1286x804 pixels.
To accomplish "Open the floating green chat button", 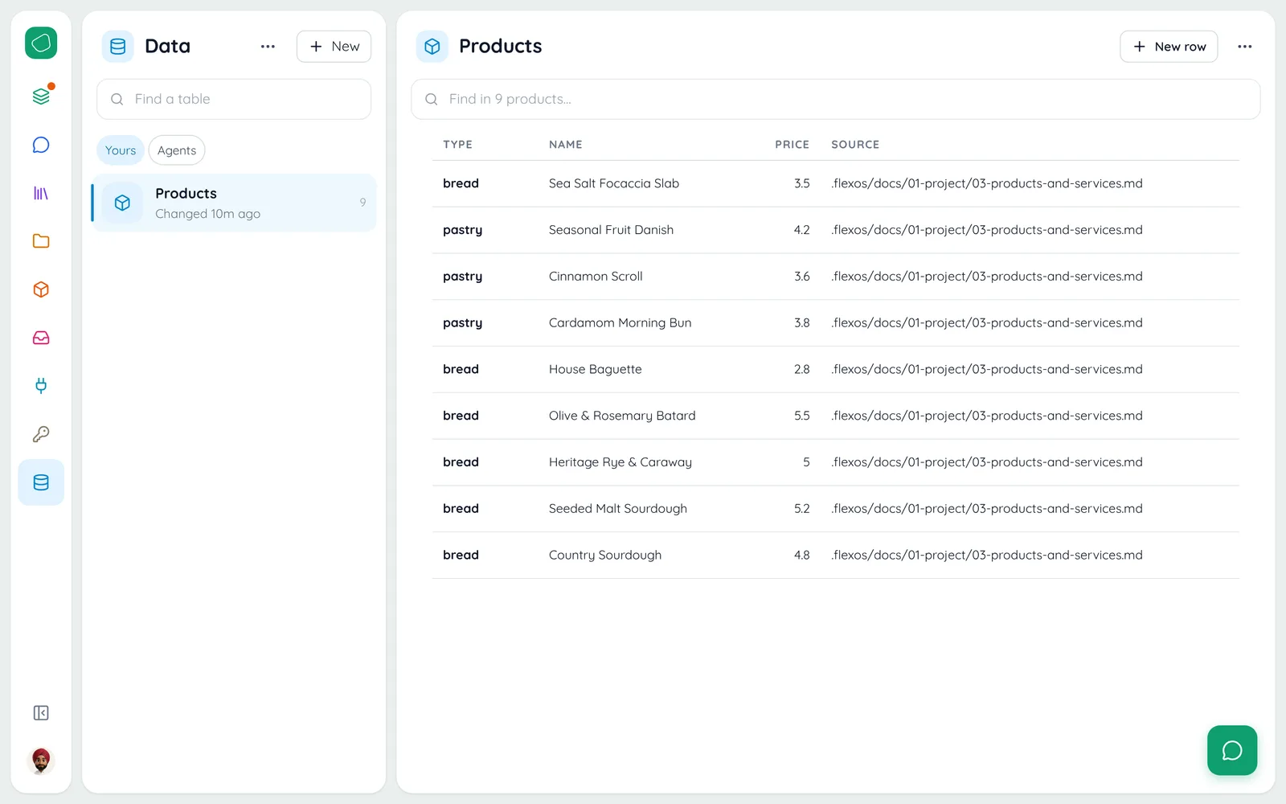I will tap(1232, 750).
